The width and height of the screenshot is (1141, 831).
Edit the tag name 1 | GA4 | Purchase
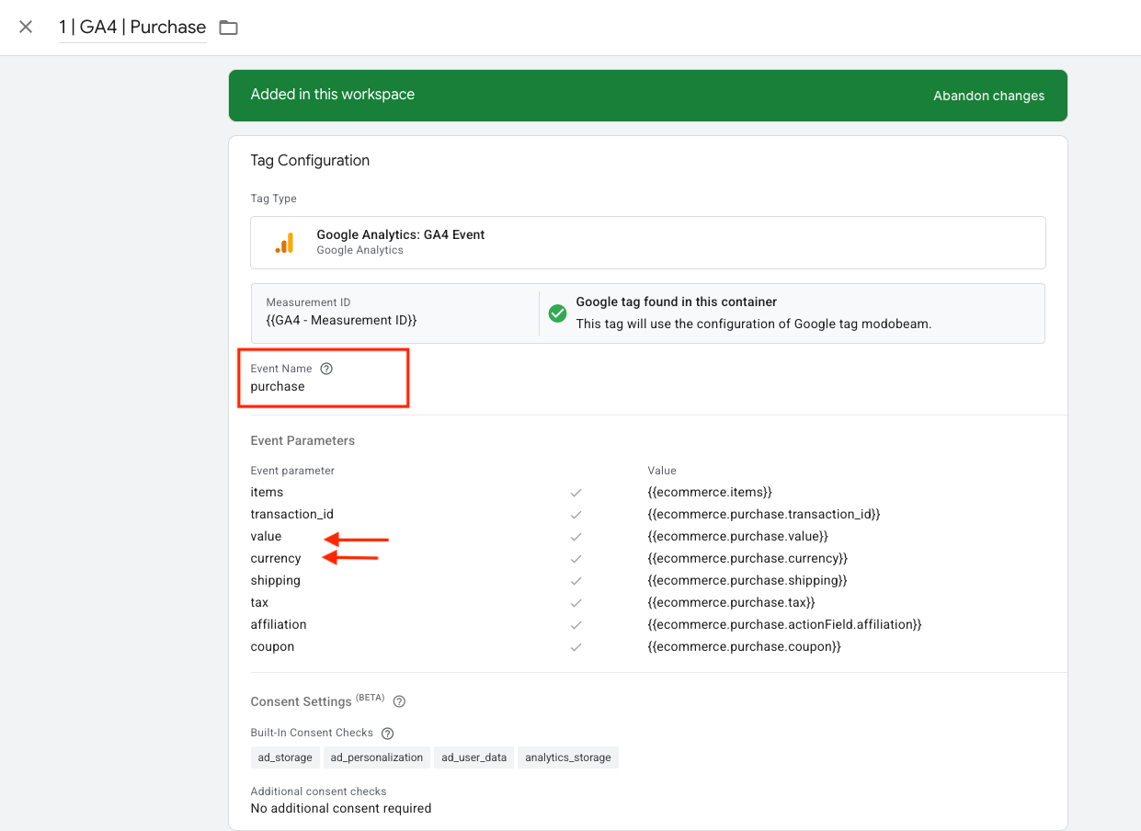point(132,28)
